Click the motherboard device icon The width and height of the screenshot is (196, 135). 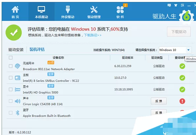click(x=17, y=78)
